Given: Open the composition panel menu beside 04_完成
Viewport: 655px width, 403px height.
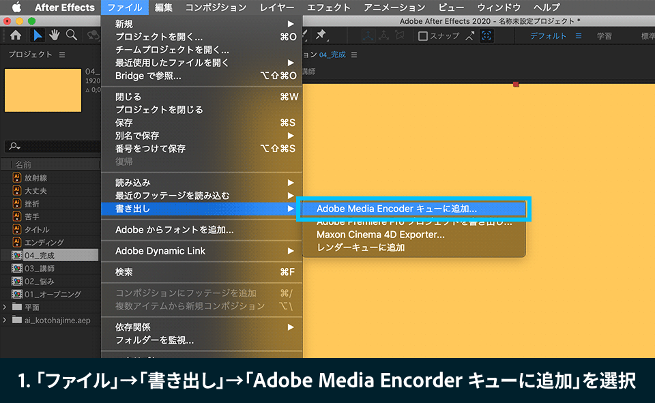Looking at the screenshot, I should click(354, 55).
